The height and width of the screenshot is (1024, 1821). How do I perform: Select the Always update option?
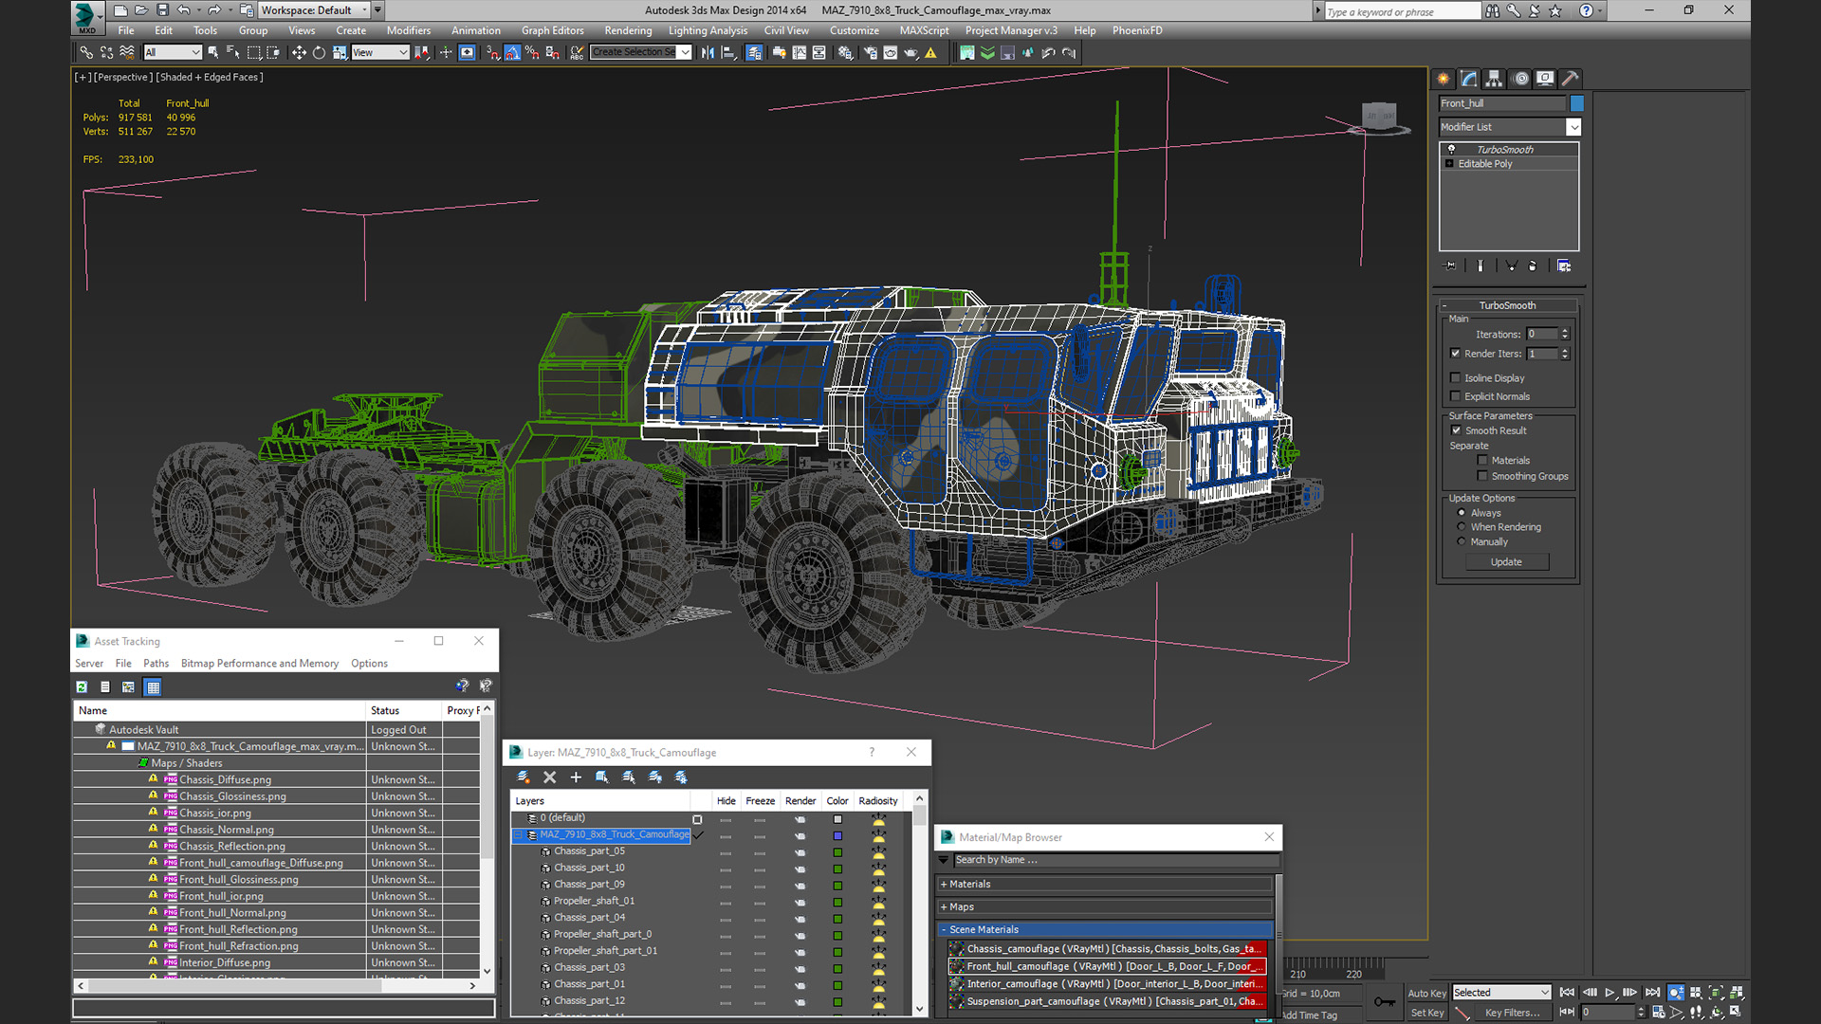click(x=1462, y=513)
